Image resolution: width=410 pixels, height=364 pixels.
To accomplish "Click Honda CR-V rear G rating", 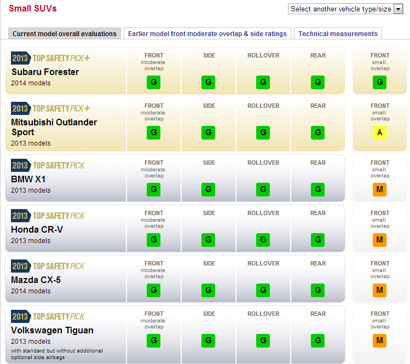I will pos(317,240).
